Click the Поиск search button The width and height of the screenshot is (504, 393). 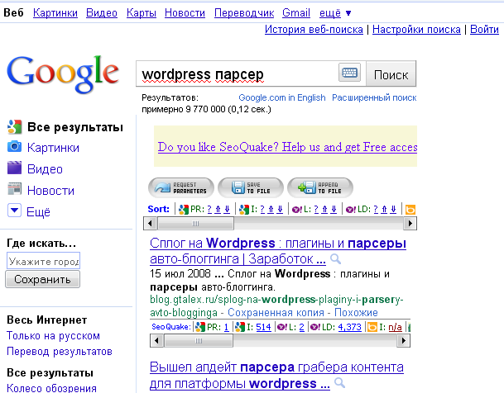pyautogui.click(x=391, y=74)
